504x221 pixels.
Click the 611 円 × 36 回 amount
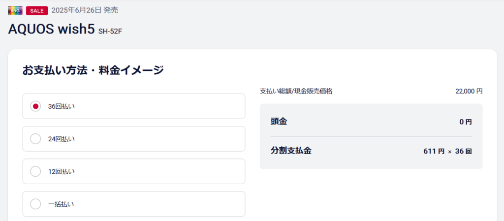pos(447,151)
